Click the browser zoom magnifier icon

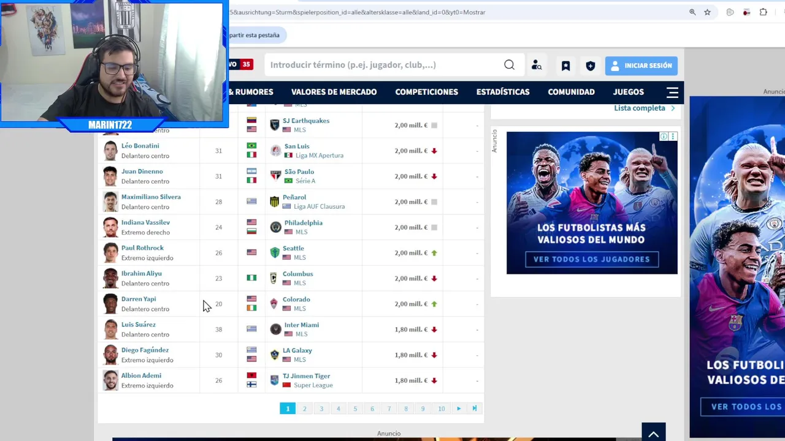692,12
